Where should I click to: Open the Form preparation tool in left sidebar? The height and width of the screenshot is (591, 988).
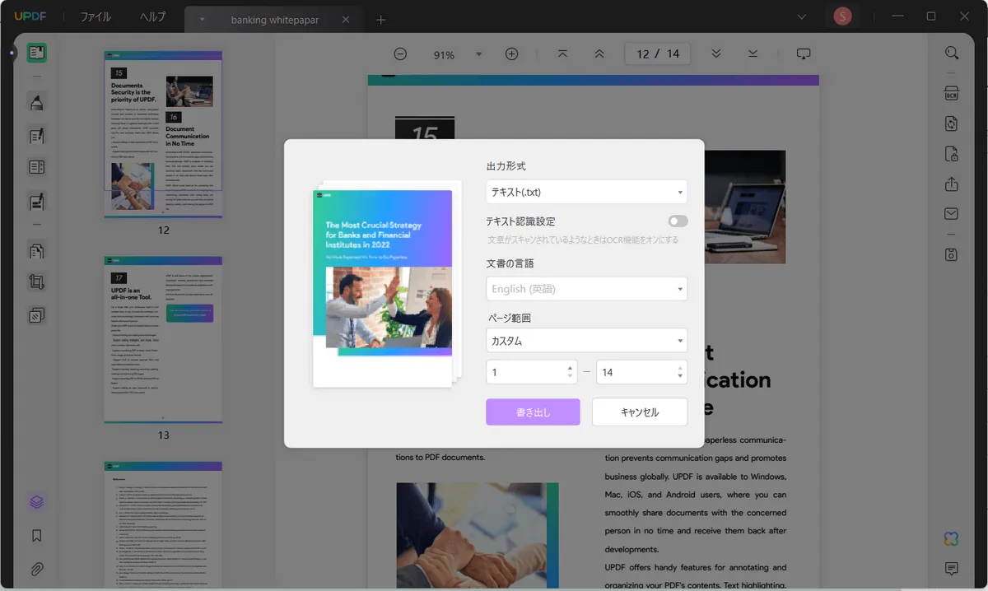click(36, 167)
